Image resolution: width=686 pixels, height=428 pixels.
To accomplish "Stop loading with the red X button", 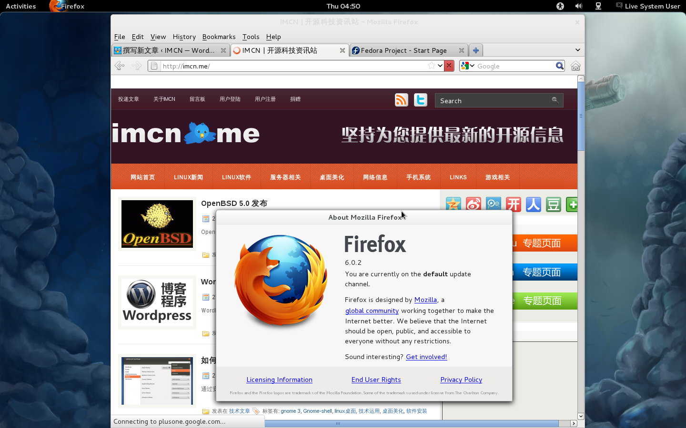I will point(449,66).
